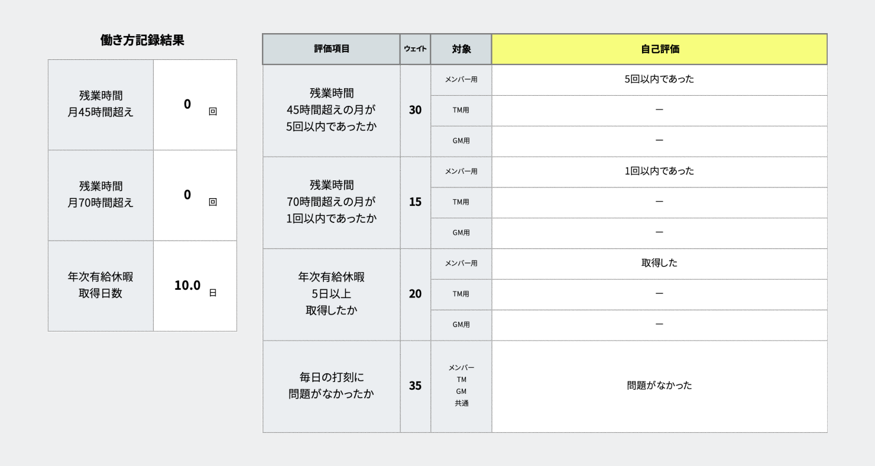Click the weight value 30
Viewport: 875px width, 466px height.
click(x=415, y=111)
